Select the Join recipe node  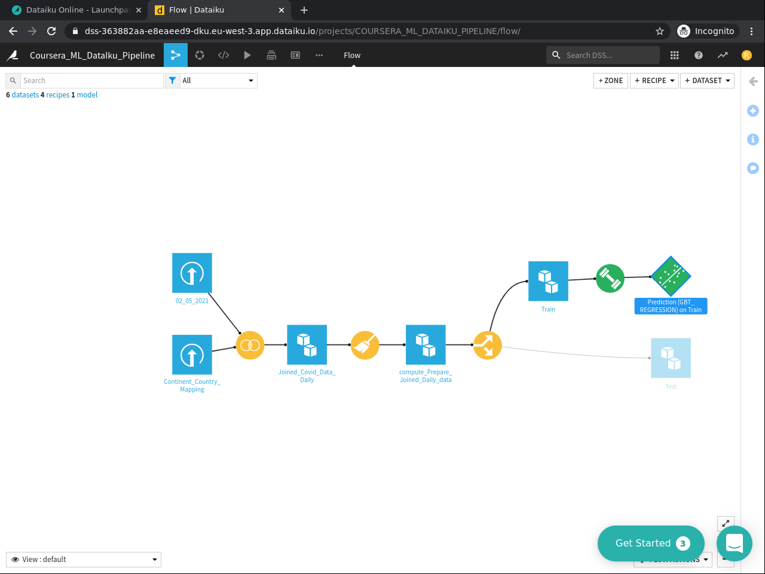pyautogui.click(x=250, y=345)
